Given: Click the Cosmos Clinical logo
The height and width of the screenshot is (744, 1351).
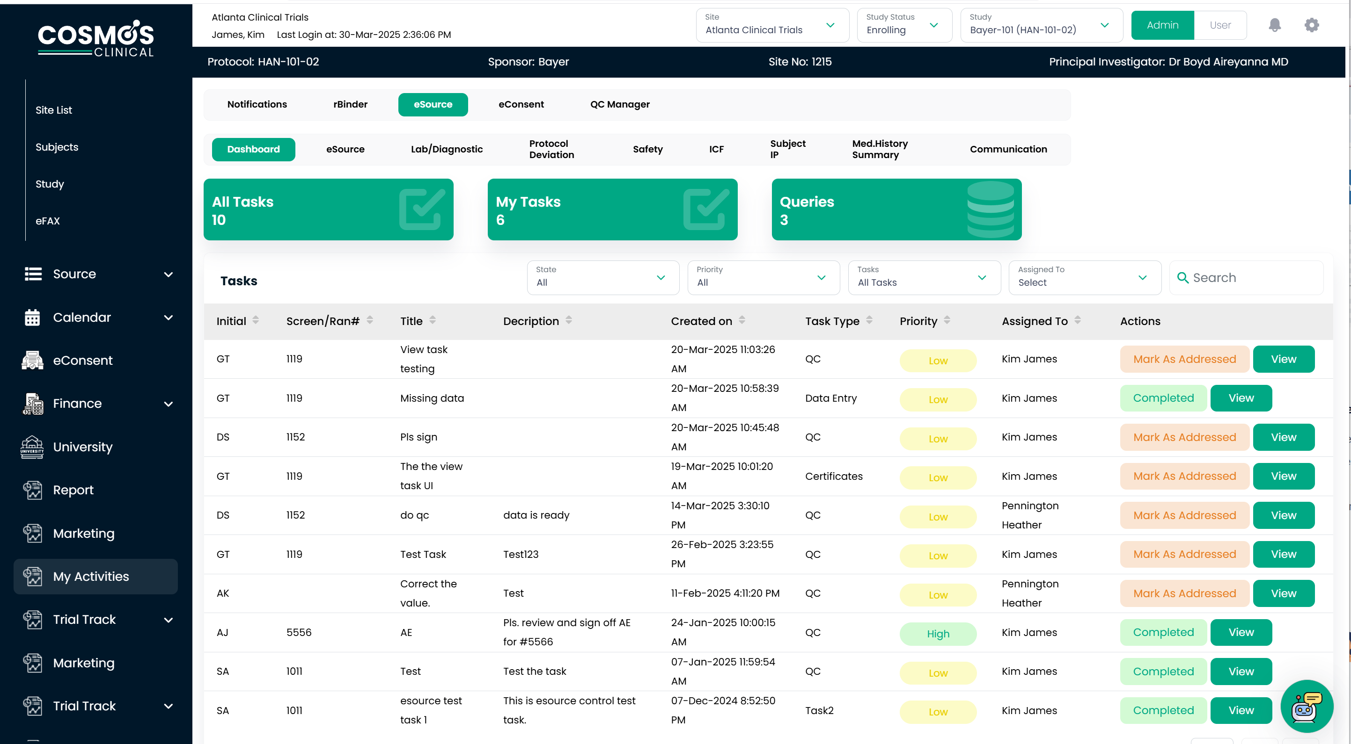Looking at the screenshot, I should [x=96, y=38].
